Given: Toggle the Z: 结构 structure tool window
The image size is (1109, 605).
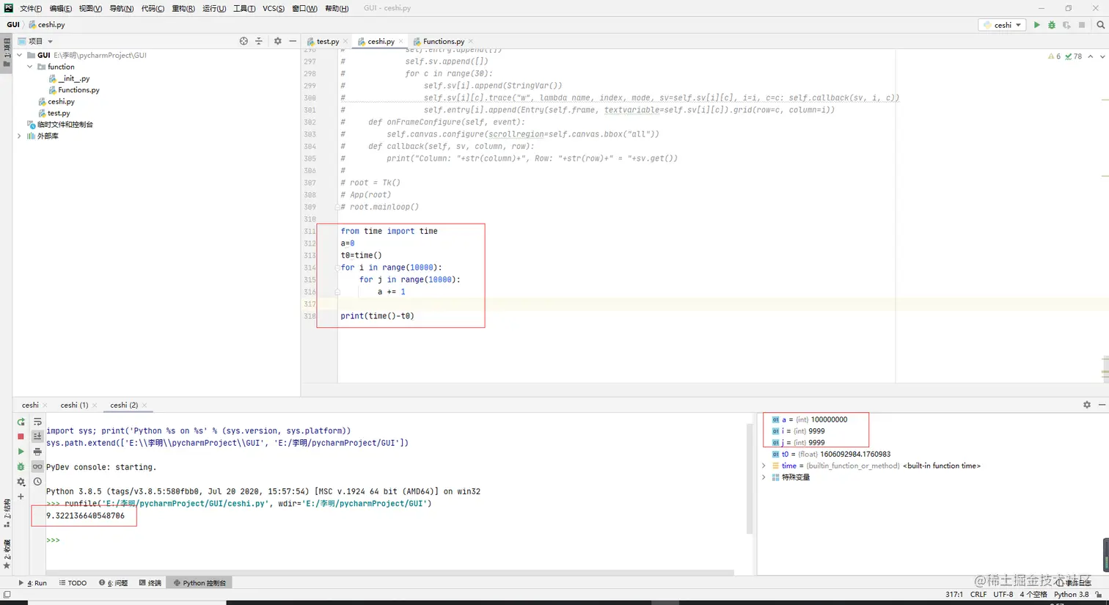Looking at the screenshot, I should (7, 514).
